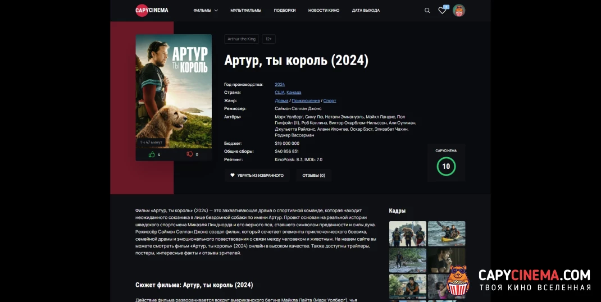Viewport: 601px width, 302px height.
Task: Click the Arthur the King tag
Action: 242,39
